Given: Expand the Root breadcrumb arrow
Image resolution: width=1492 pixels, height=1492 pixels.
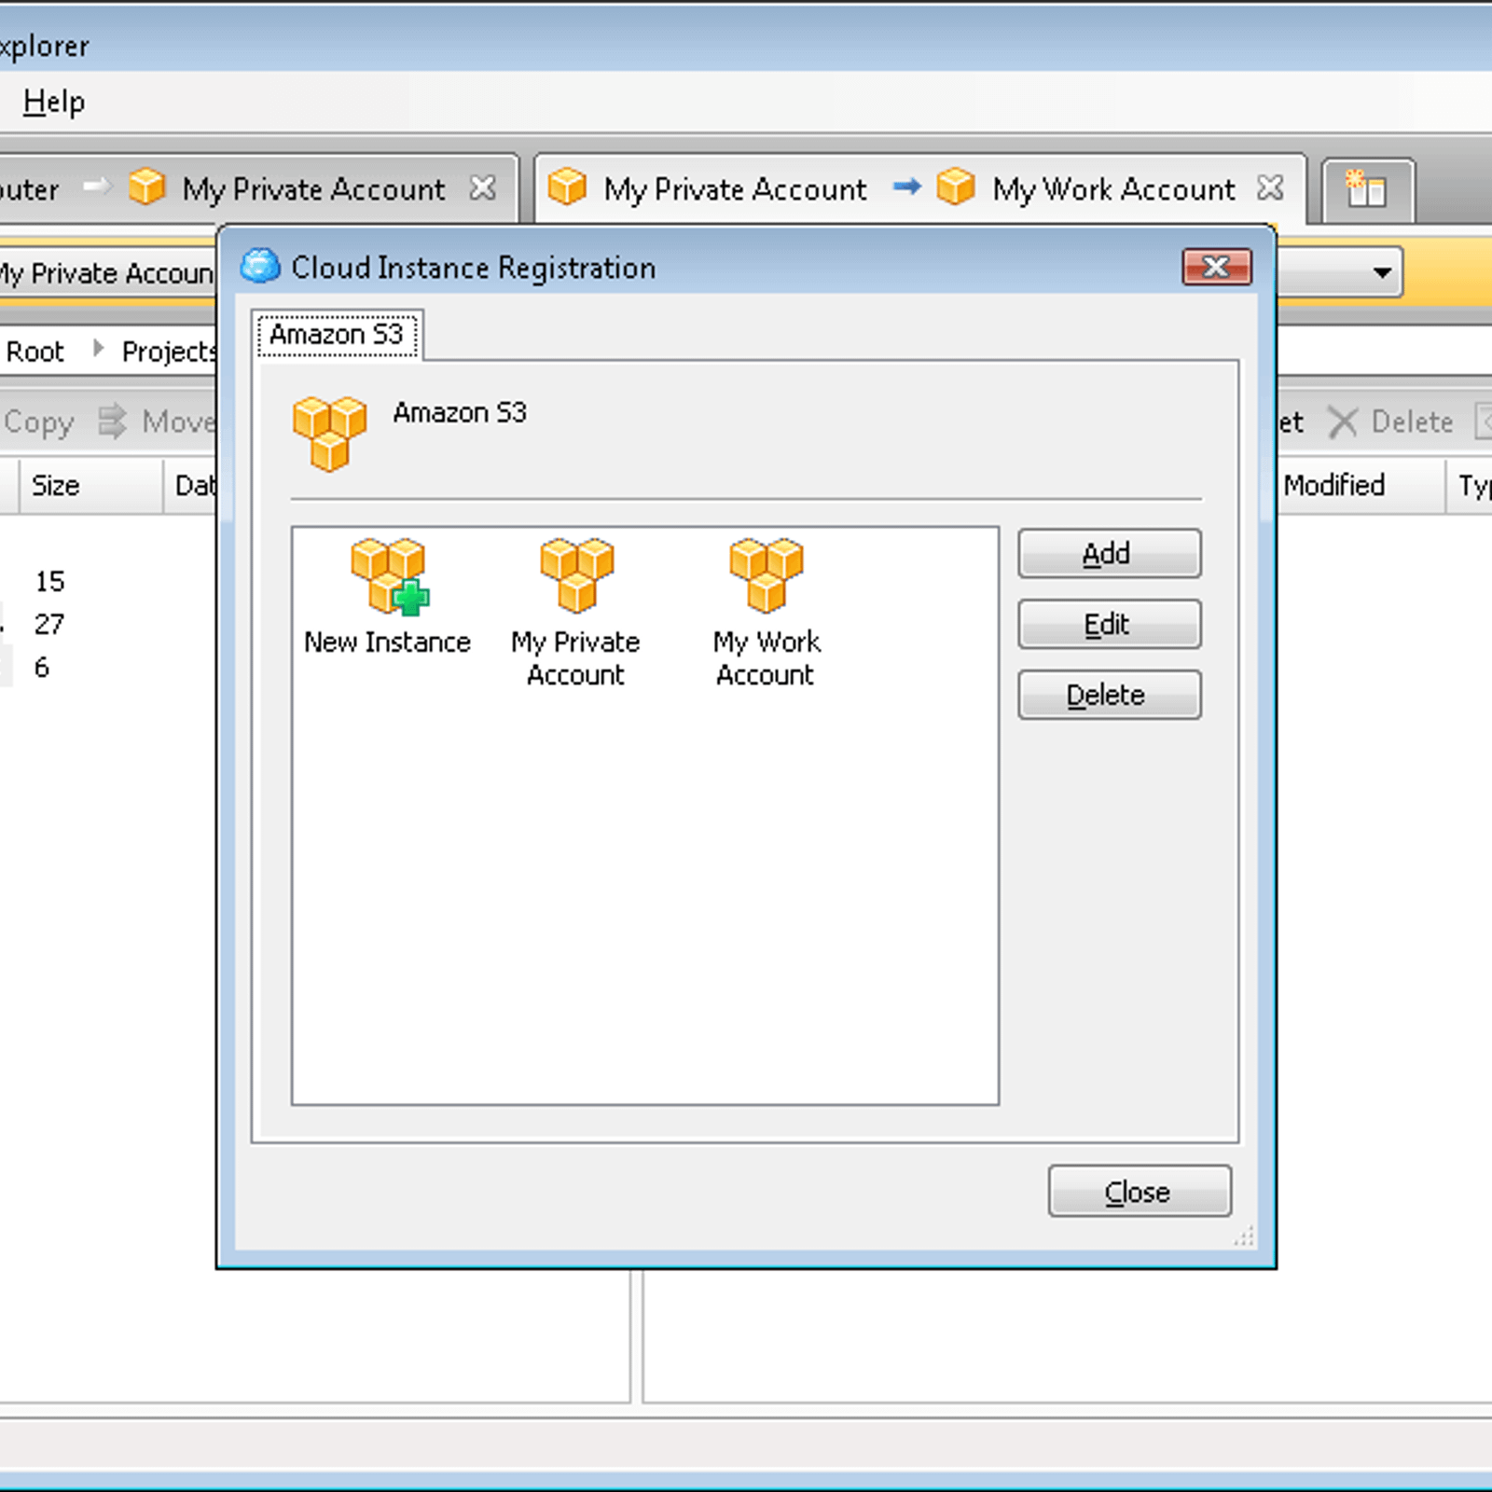Looking at the screenshot, I should 98,350.
